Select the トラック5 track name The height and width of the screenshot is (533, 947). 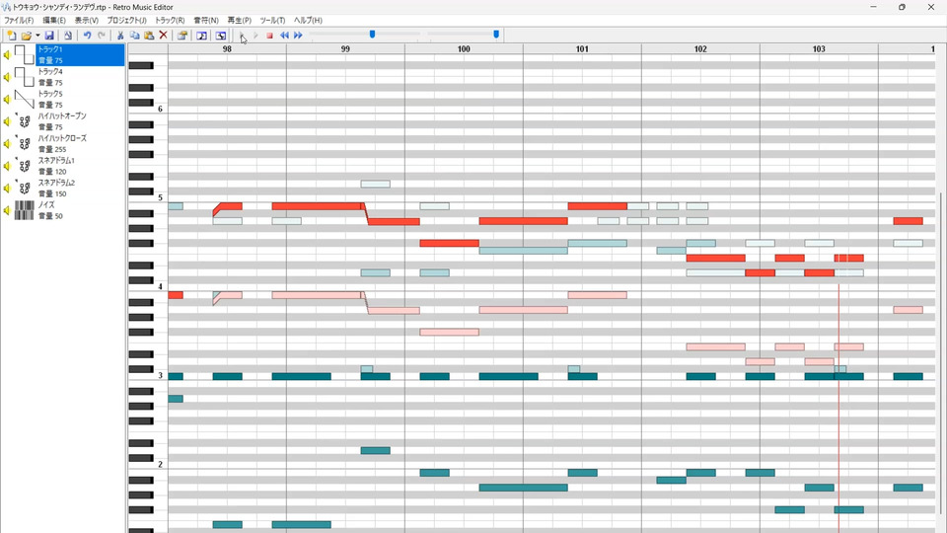coord(50,94)
